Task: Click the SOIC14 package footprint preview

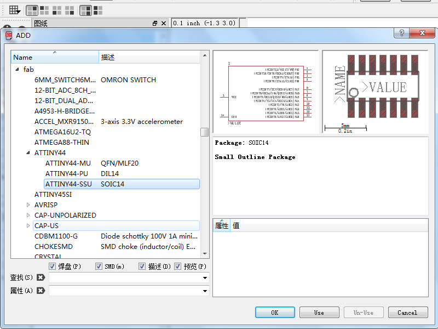Action: point(375,92)
